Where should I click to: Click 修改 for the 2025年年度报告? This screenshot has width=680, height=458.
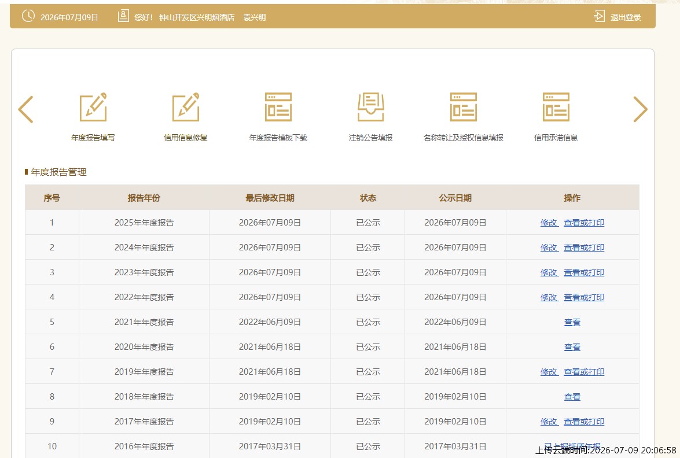(x=549, y=223)
